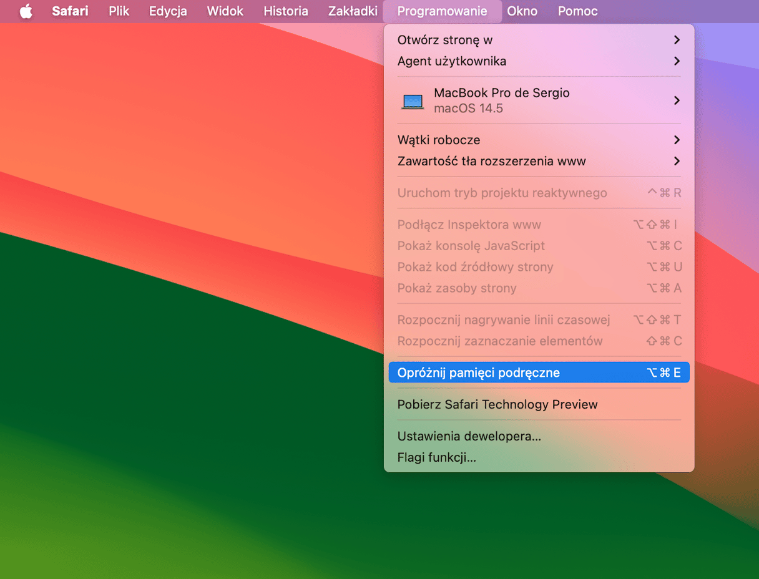
Task: Open Ustawienia dewelopera…
Action: [x=539, y=436]
